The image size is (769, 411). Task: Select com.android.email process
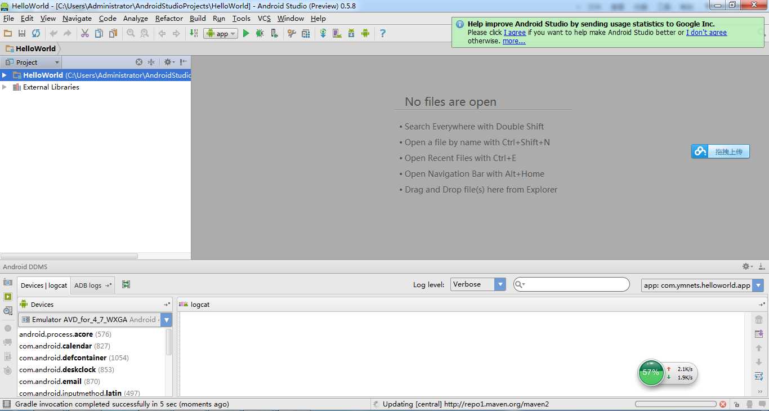click(60, 381)
